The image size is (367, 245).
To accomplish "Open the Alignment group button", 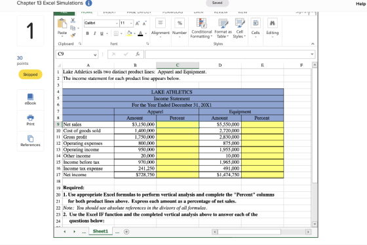I will point(161,28).
